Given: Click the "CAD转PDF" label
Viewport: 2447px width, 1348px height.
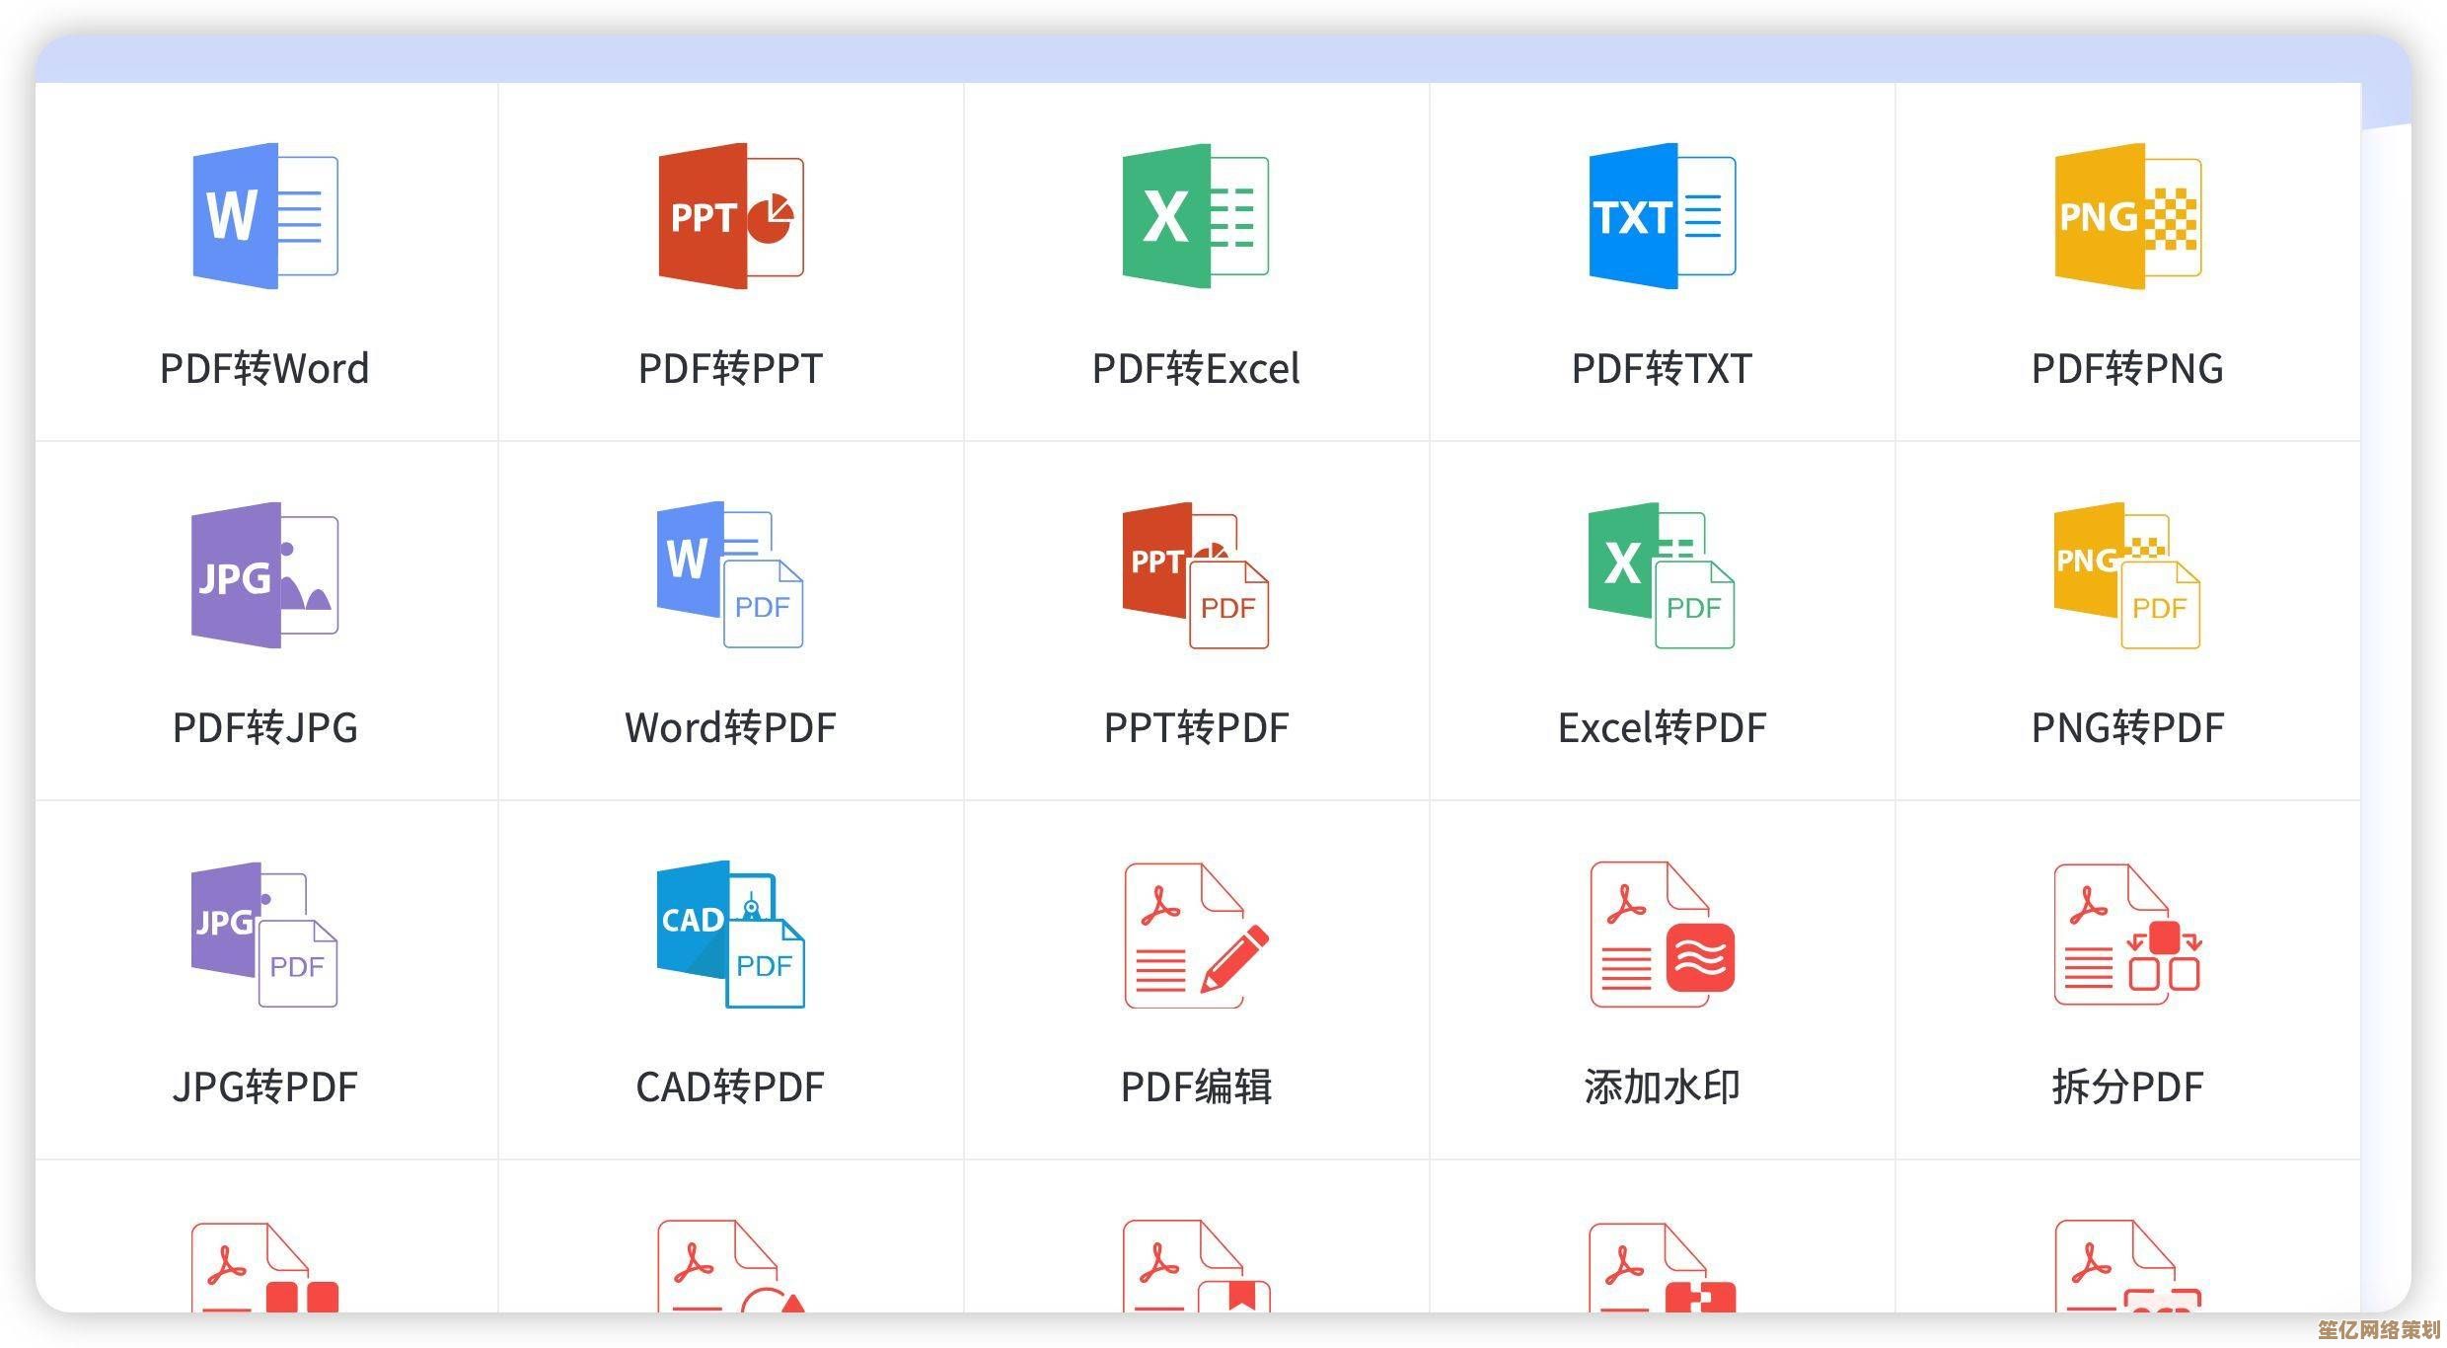Looking at the screenshot, I should (x=731, y=1087).
